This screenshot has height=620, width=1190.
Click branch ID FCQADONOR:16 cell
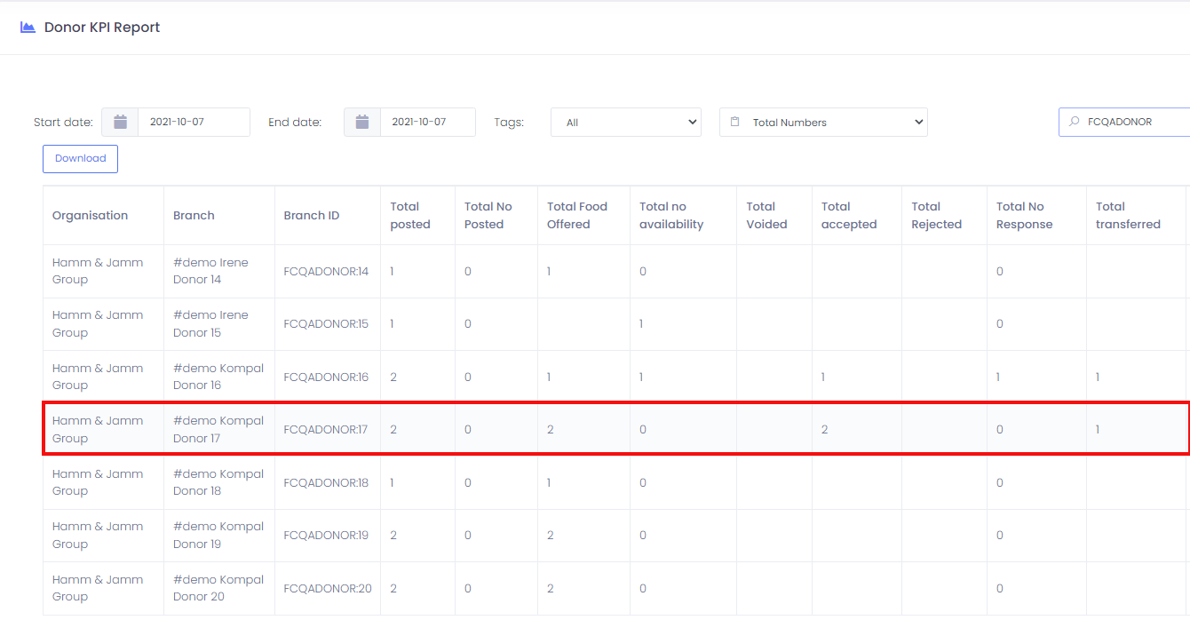point(326,378)
